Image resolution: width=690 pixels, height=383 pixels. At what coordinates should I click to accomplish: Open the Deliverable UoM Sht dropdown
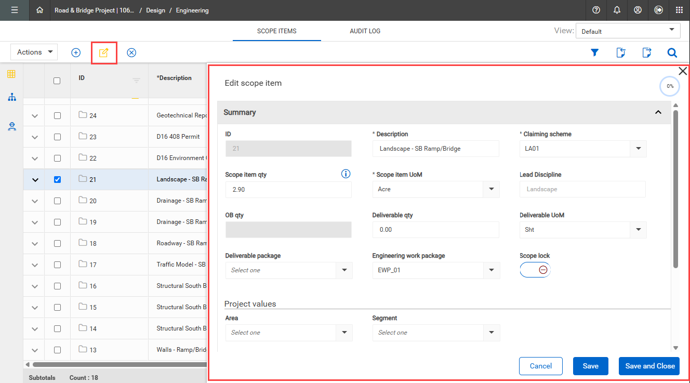coord(583,230)
